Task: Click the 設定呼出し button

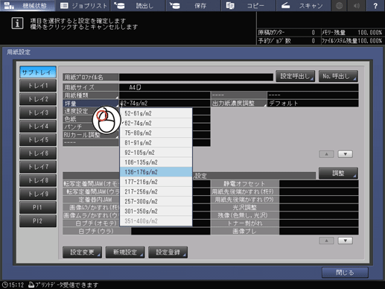Action: click(x=296, y=76)
